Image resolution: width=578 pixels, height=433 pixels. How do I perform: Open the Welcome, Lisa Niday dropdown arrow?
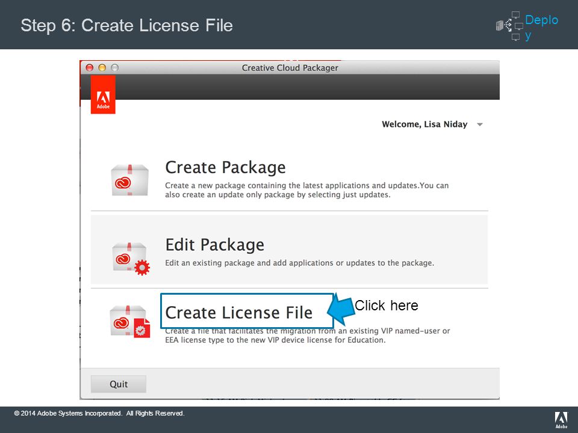click(x=480, y=124)
